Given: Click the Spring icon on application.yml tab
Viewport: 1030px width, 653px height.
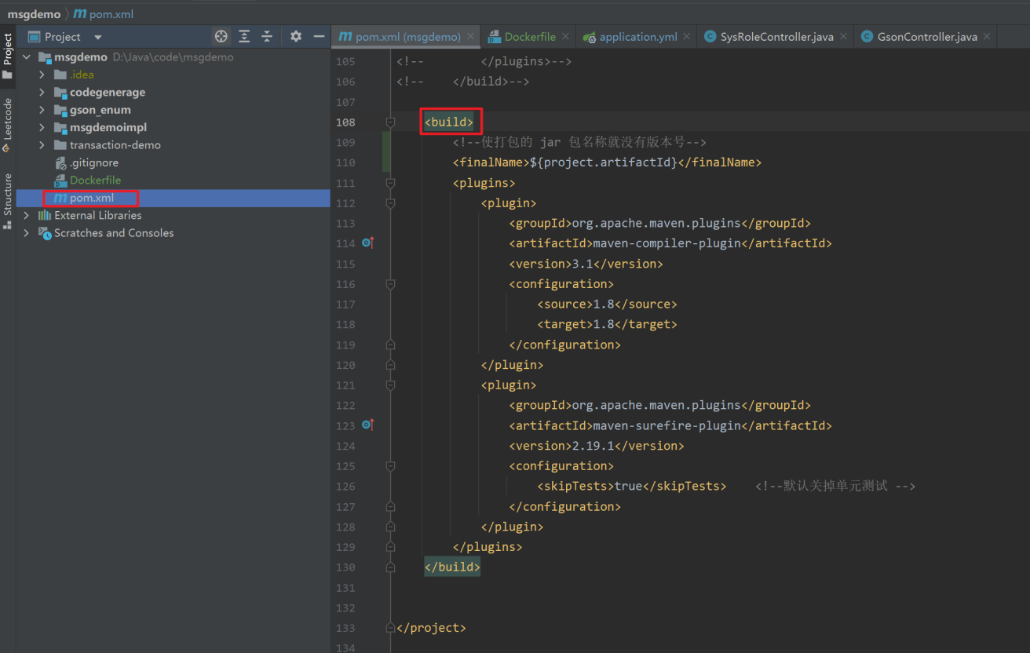Looking at the screenshot, I should (590, 37).
